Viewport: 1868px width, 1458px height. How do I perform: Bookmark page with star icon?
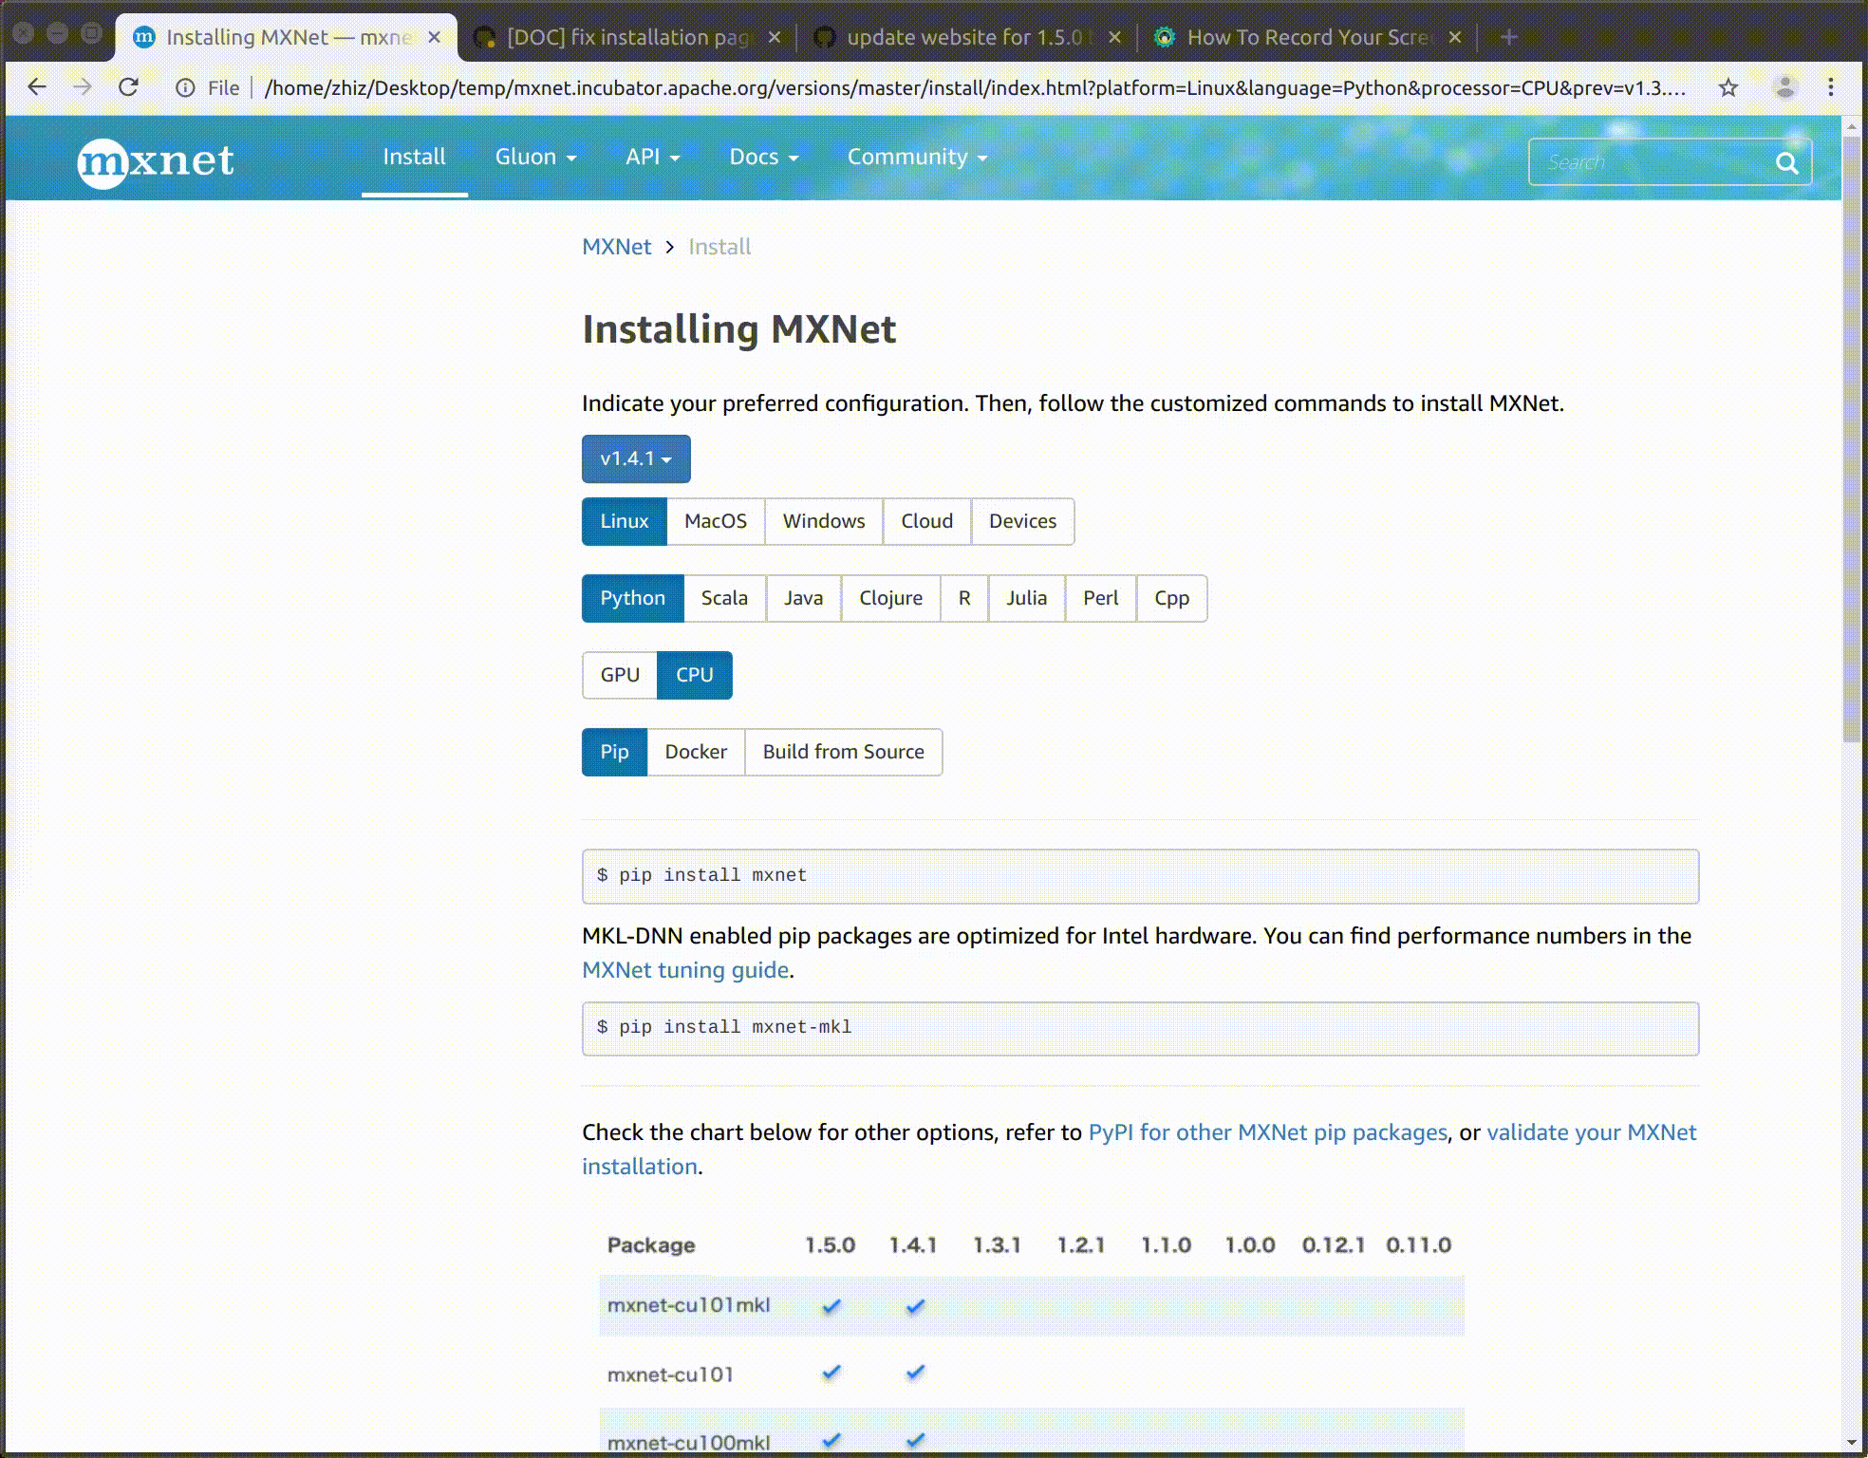click(1728, 88)
